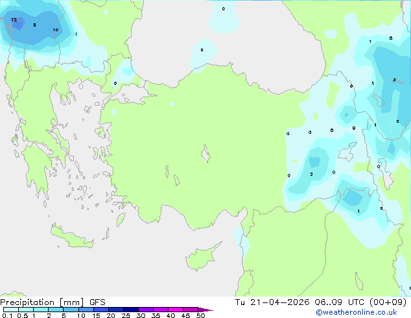Select the 5–10 mm legend color swatch
This screenshot has width=411, height=318.
click(71, 310)
